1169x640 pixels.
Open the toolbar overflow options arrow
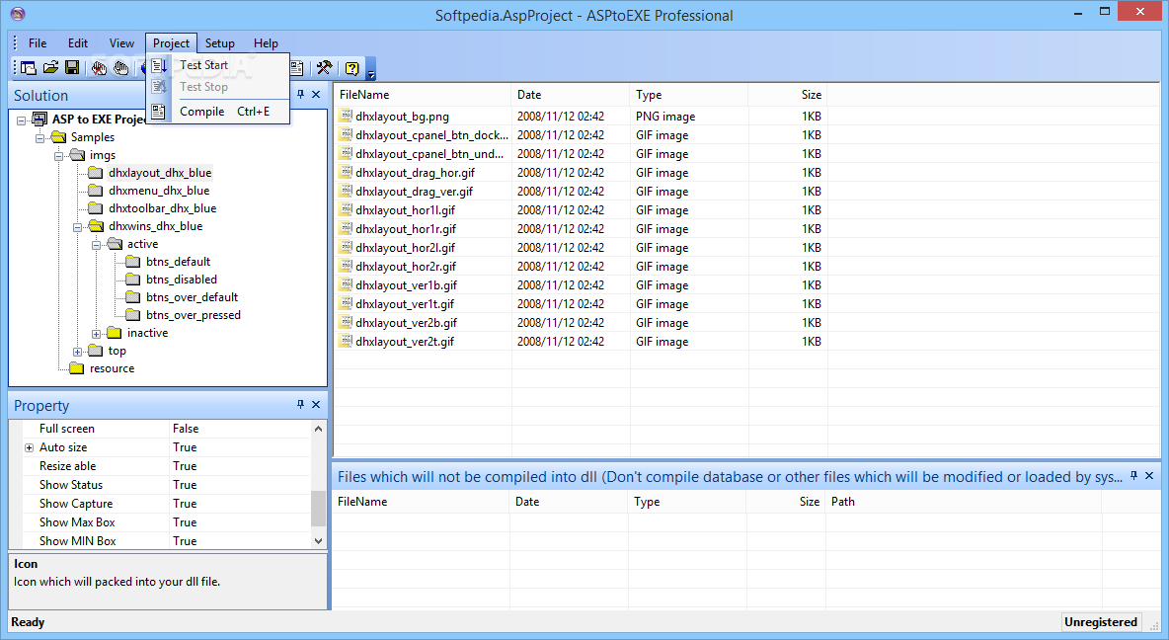[x=370, y=69]
